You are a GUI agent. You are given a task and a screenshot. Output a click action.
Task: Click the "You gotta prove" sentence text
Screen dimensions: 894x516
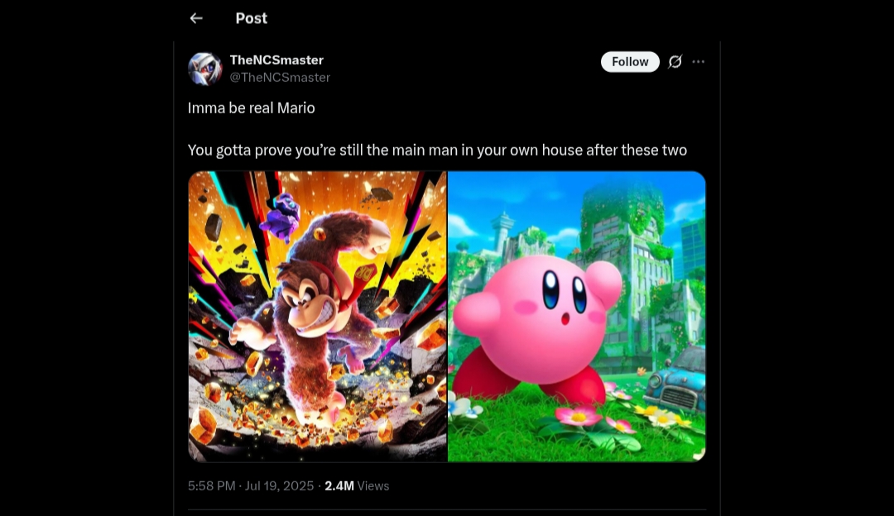437,150
